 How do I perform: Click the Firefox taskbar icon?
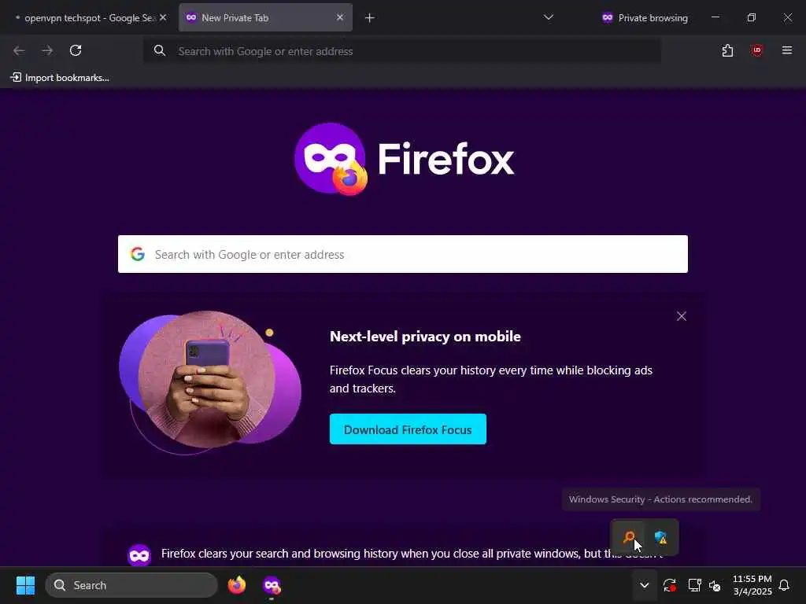coord(236,585)
